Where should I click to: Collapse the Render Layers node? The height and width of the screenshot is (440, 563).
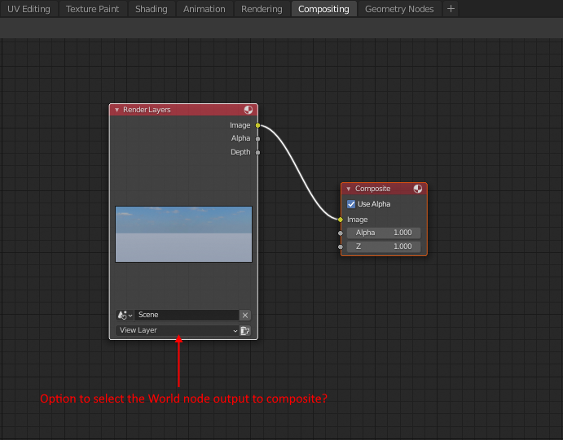(x=117, y=110)
